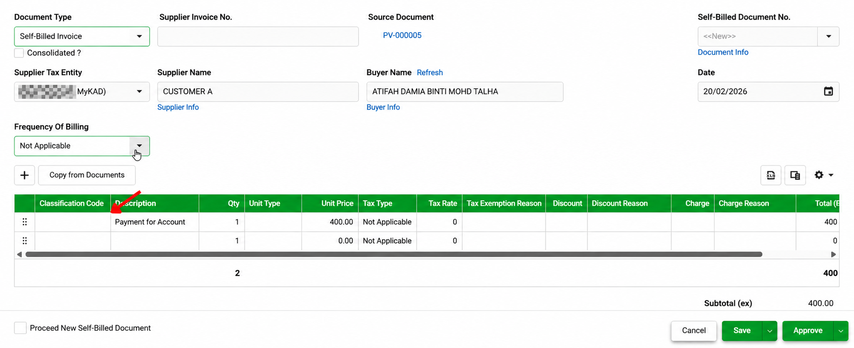The height and width of the screenshot is (348, 854).
Task: Click the column layout icon beside XLS
Action: click(795, 175)
